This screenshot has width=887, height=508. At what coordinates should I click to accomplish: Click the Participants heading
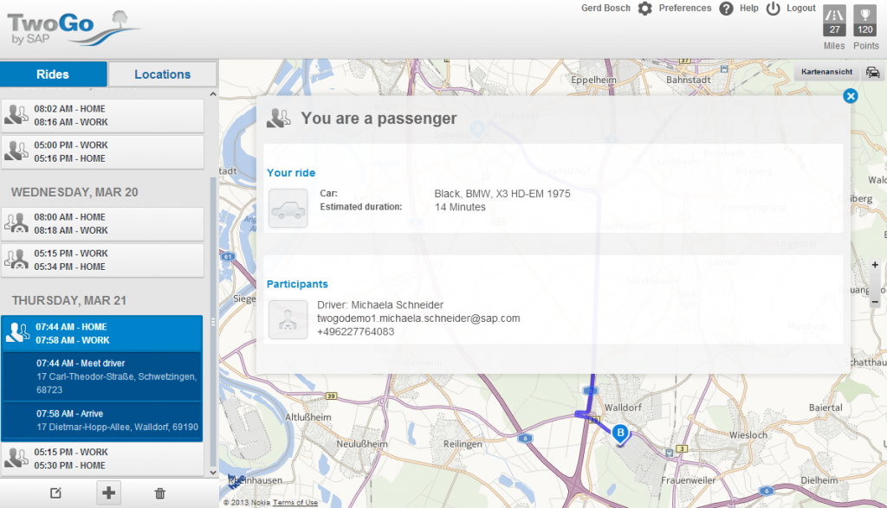(298, 284)
